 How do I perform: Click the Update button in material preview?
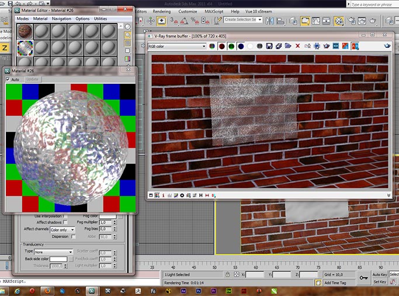32,79
